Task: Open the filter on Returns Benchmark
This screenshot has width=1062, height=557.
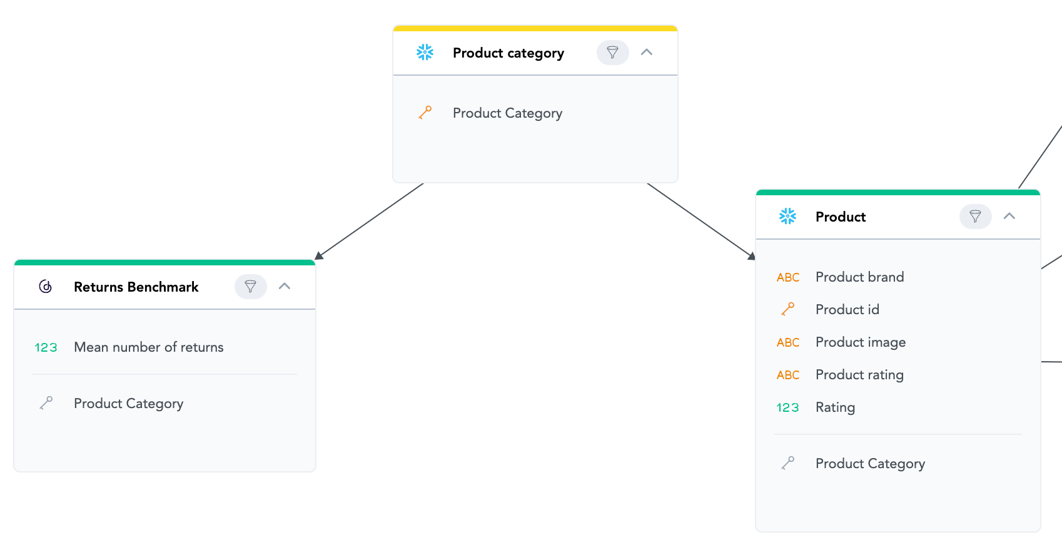Action: click(x=250, y=287)
